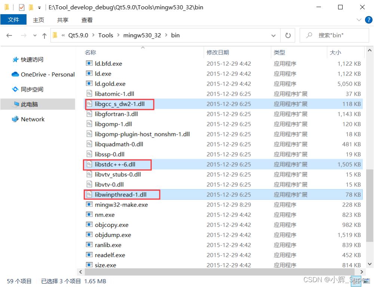The image size is (374, 287).
Task: Click the libatomic-1.dll file icon
Action: tap(89, 94)
